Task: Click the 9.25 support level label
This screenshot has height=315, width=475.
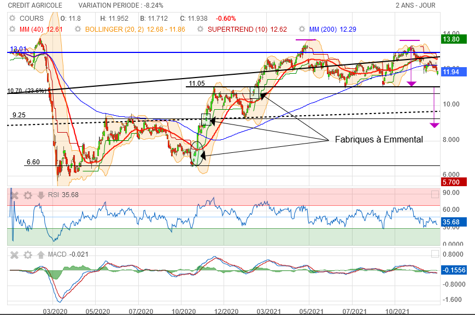Action: [19, 115]
